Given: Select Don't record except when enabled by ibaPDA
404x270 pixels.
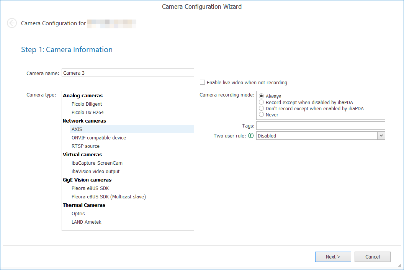Looking at the screenshot, I should pyautogui.click(x=261, y=108).
